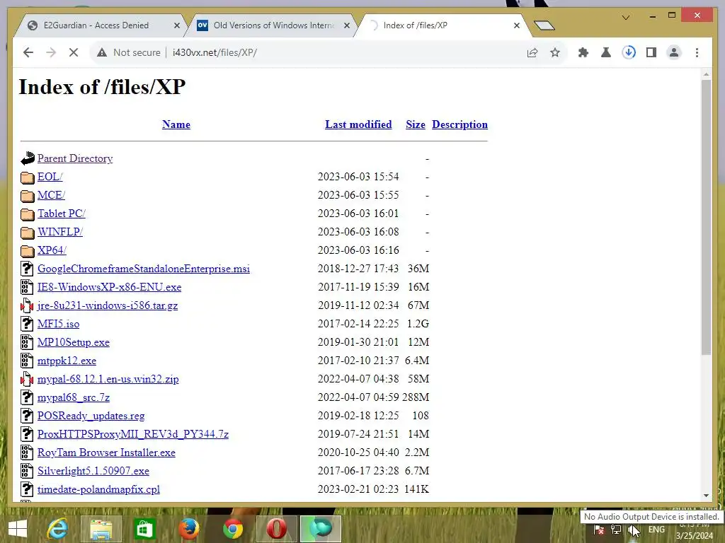Download mypal-68.12.1.en-us.win32.zip

point(108,379)
